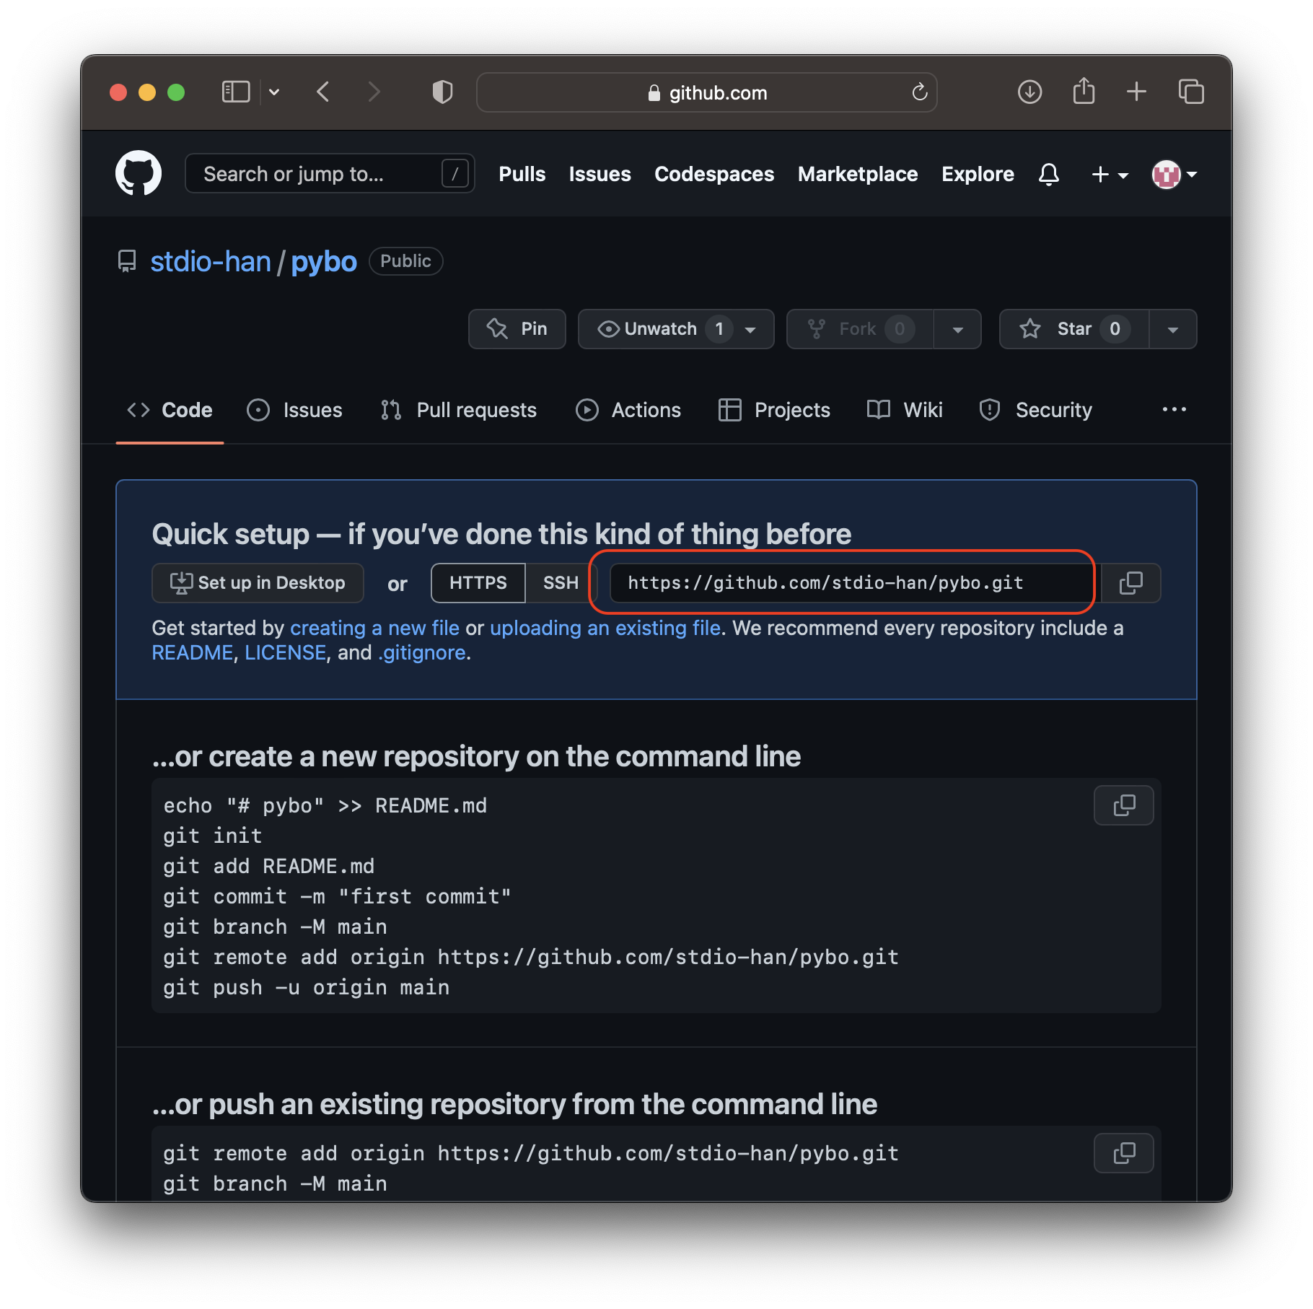Screen dimensions: 1313x1309
Task: Expand the Fork options arrow
Action: point(957,329)
